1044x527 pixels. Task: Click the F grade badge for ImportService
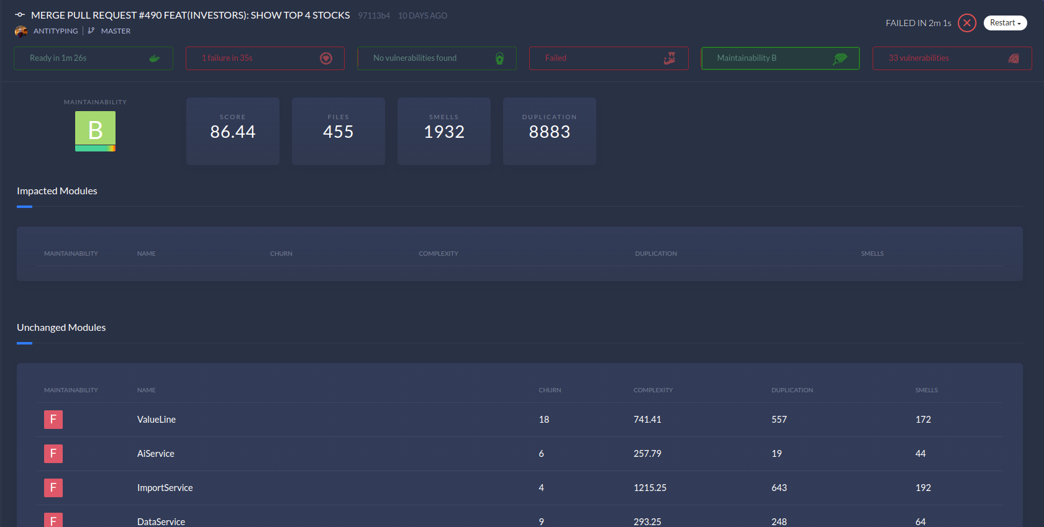53,488
